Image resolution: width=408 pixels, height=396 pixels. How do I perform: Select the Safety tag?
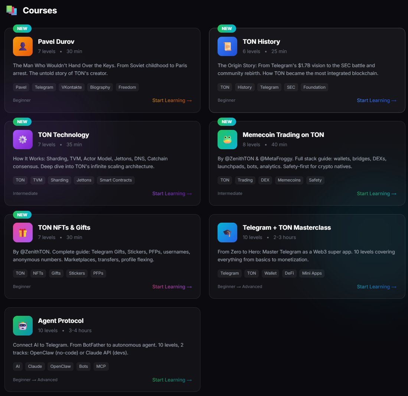(315, 180)
